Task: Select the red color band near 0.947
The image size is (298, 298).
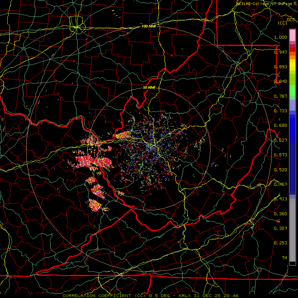Action: coord(292,50)
